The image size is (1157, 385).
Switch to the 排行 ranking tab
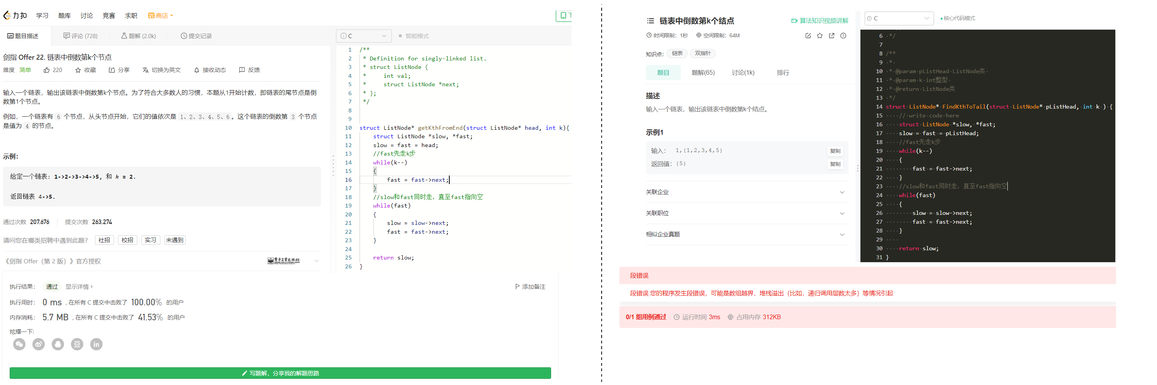783,73
